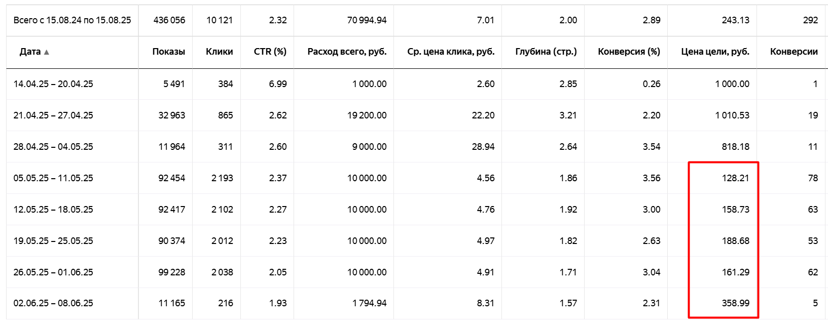Select the 14.04.25 – 20.04.25 date row
Viewport: 828px width, 326px height.
point(53,84)
